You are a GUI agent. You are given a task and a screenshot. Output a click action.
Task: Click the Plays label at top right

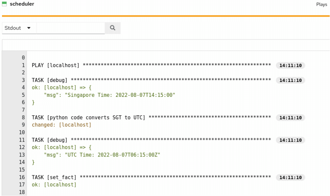coord(321,4)
